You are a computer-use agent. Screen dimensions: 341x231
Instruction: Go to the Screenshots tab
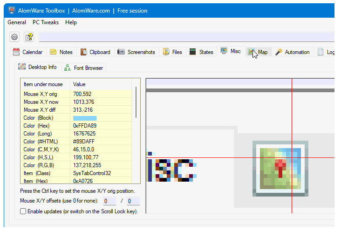[x=136, y=52]
